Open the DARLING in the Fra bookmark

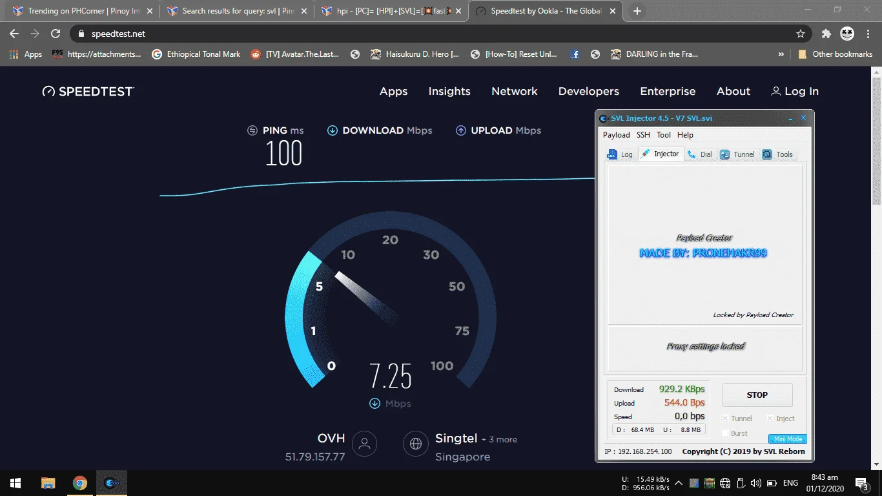[x=655, y=54]
